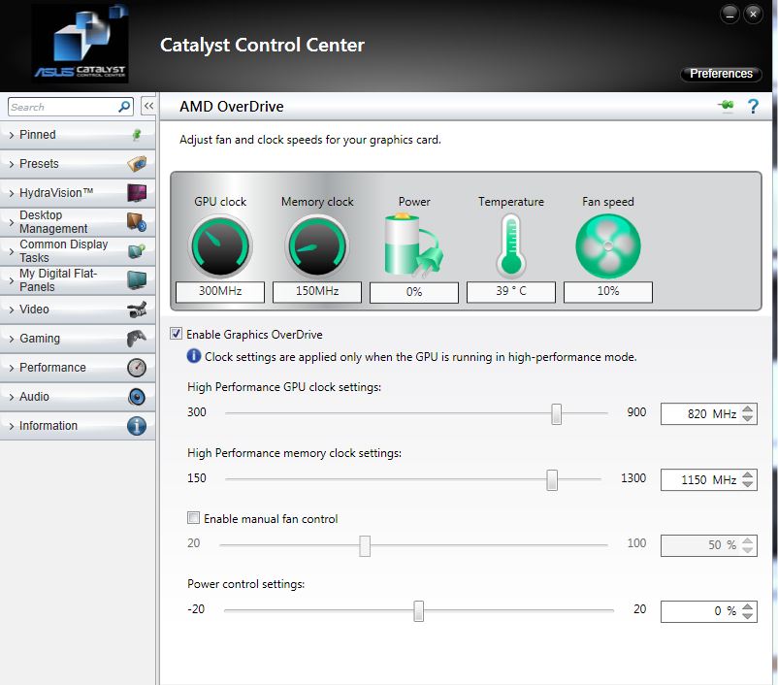This screenshot has height=685, width=778.
Task: Click the 0% power readout
Action: [414, 292]
